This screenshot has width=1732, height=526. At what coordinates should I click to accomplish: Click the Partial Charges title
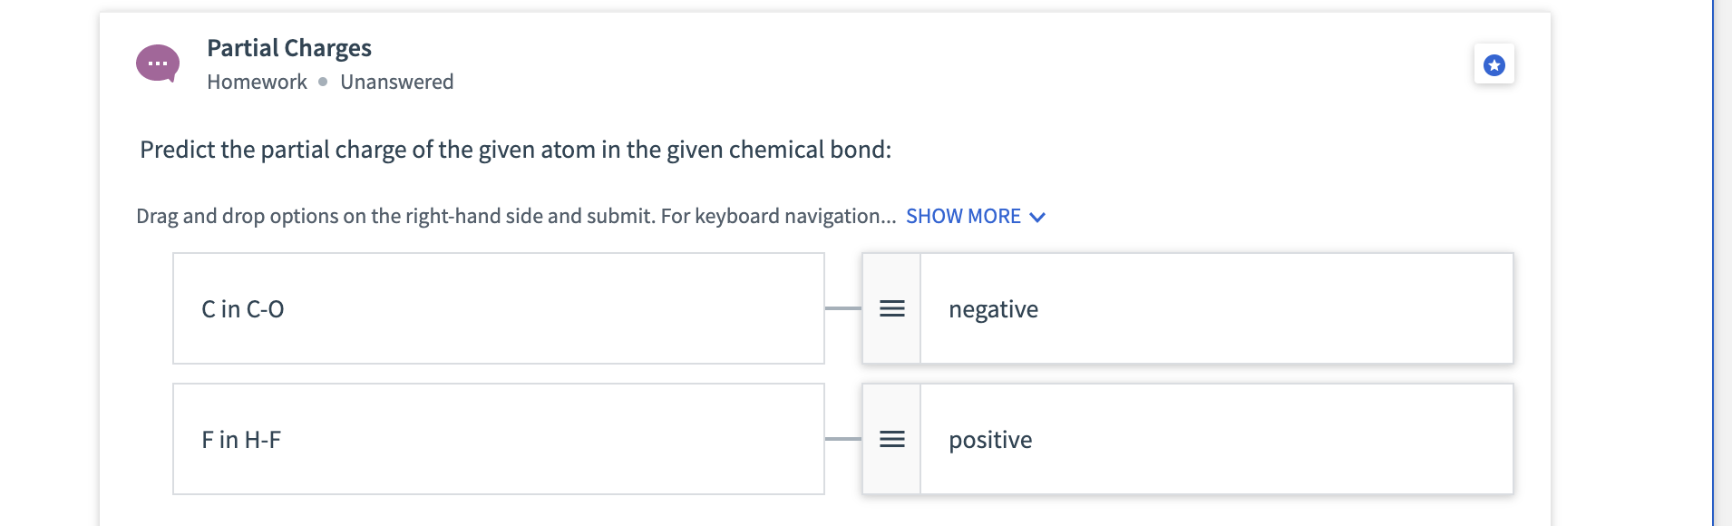tap(288, 48)
